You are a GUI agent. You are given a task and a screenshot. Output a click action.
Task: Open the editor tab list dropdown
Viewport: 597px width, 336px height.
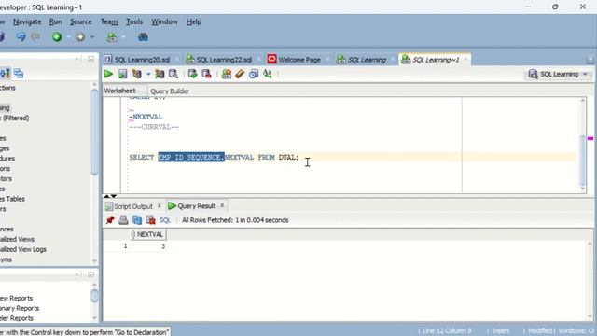tap(590, 60)
